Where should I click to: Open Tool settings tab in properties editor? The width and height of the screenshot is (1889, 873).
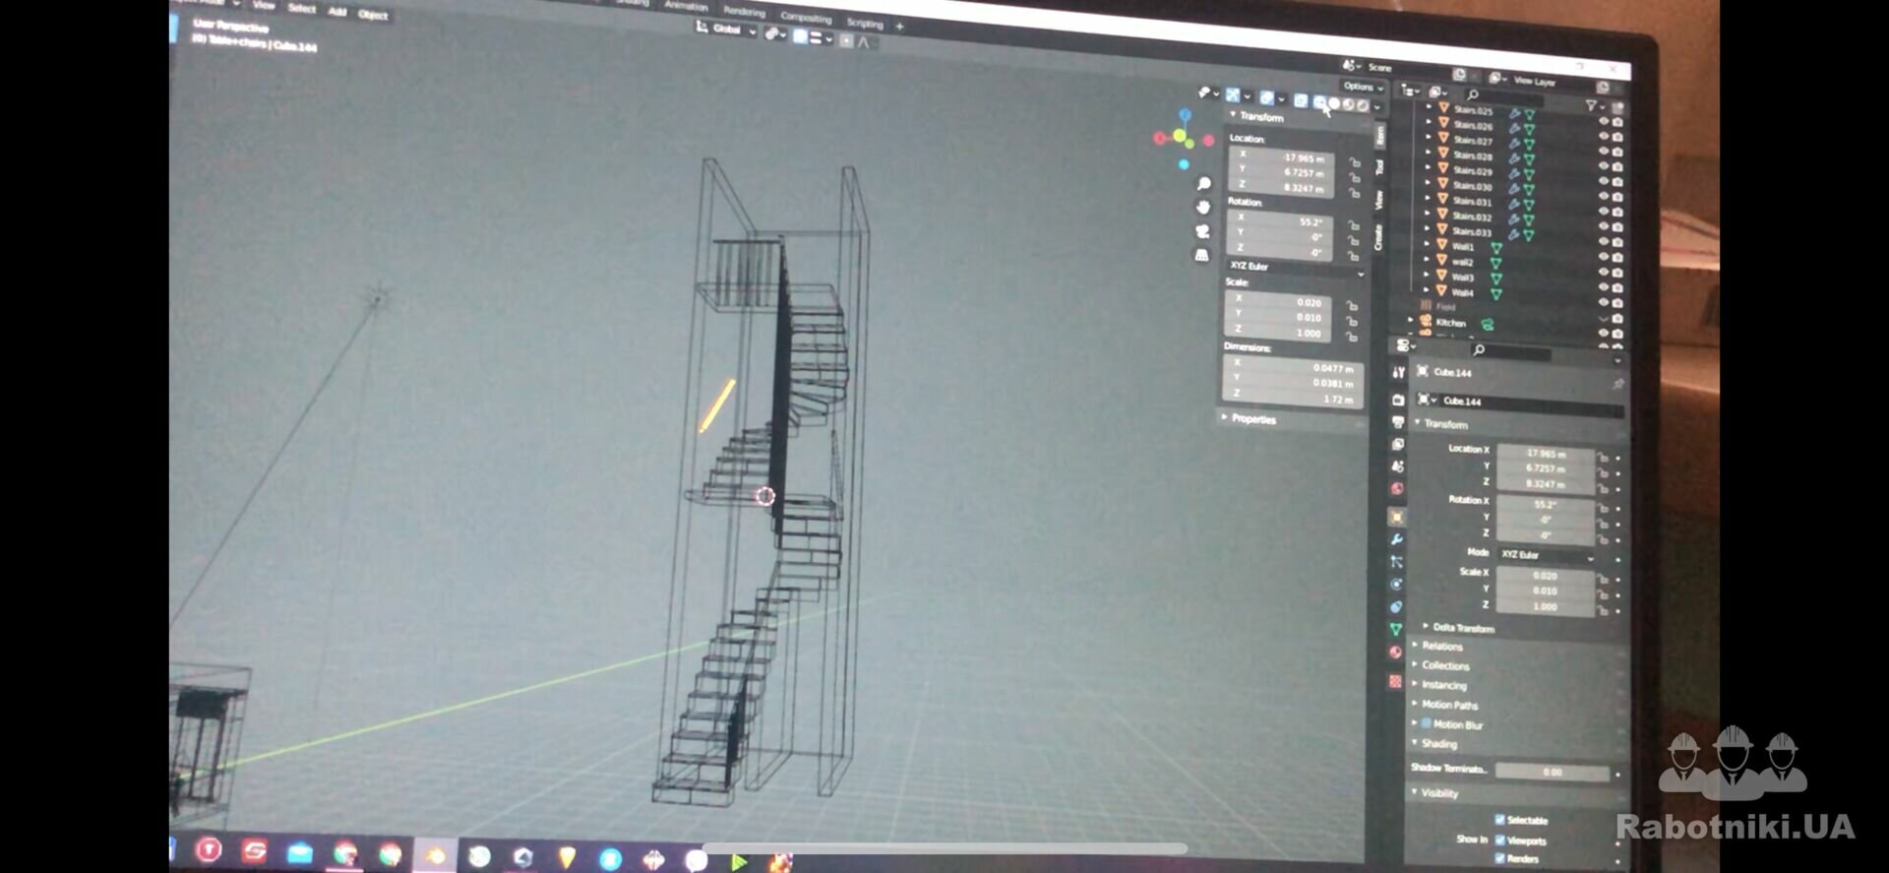[1398, 372]
